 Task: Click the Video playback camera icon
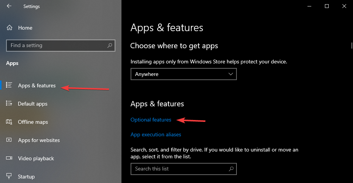[x=9, y=158]
